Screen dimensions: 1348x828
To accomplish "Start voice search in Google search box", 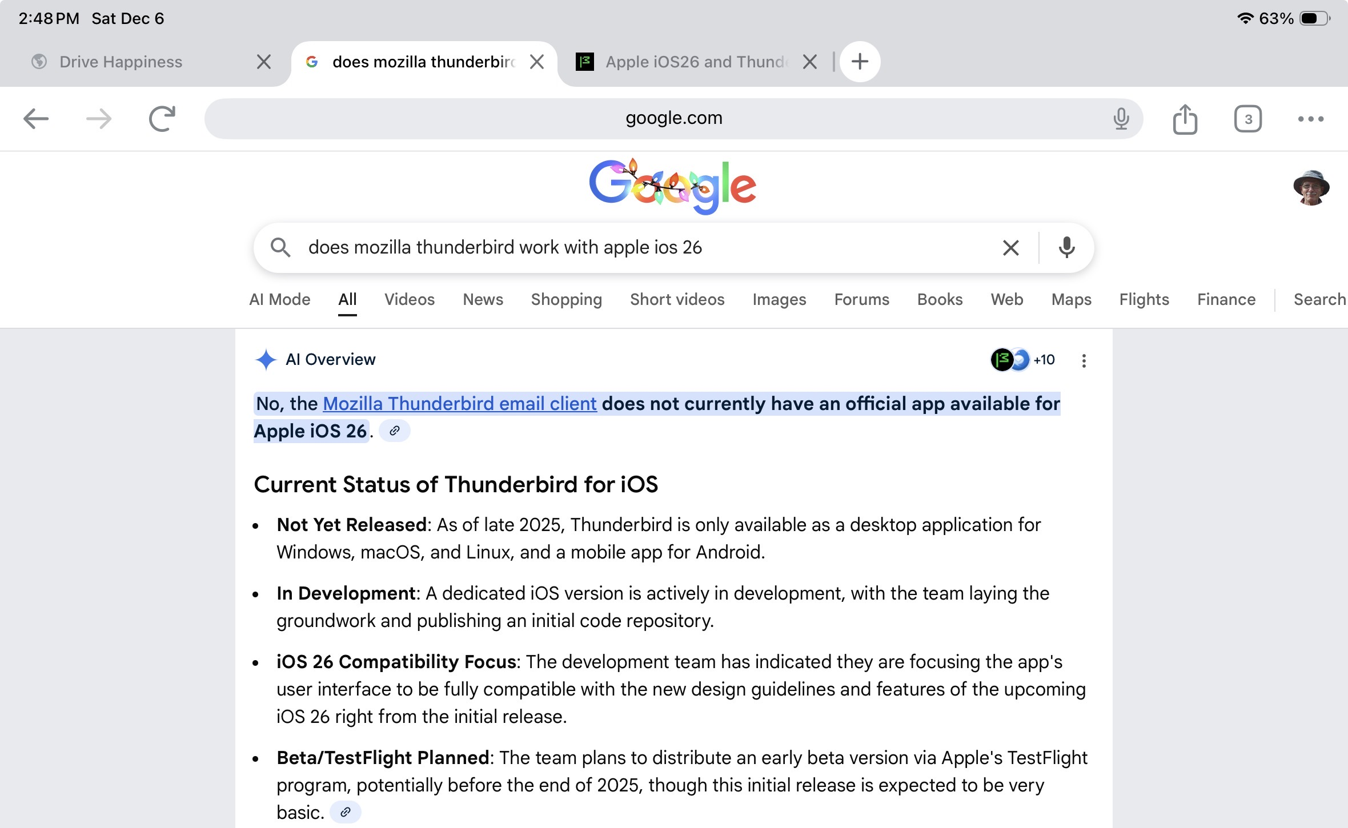I will 1066,248.
